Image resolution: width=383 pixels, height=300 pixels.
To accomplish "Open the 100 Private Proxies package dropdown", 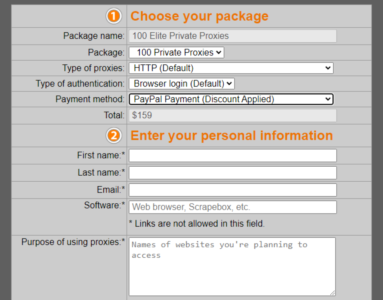I will coord(176,52).
